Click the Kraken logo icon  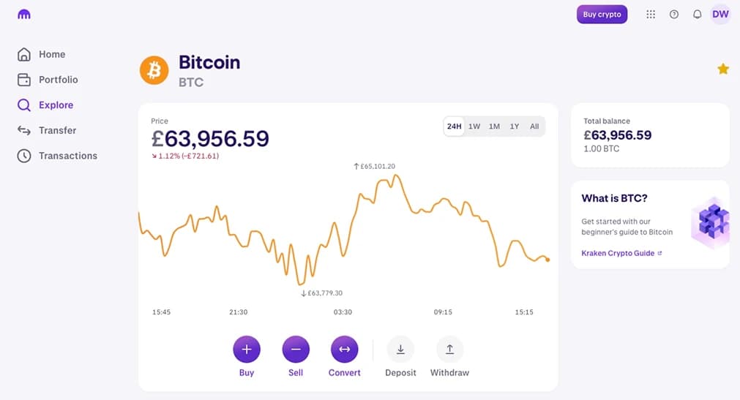(24, 14)
